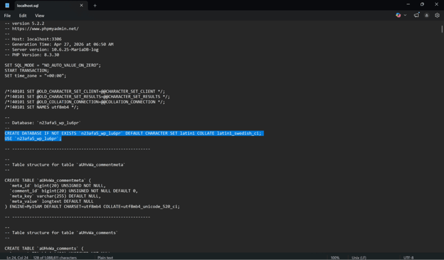Click the ENGINE=MyISAM DEFAULT CHARSET line

click(x=92, y=206)
